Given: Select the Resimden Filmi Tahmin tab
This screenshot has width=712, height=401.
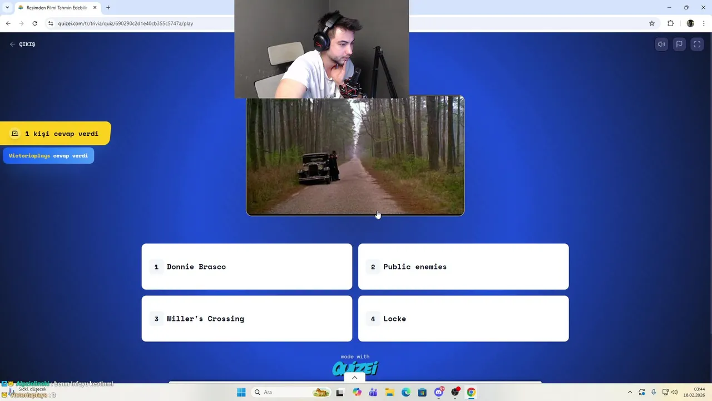Looking at the screenshot, I should [x=56, y=8].
